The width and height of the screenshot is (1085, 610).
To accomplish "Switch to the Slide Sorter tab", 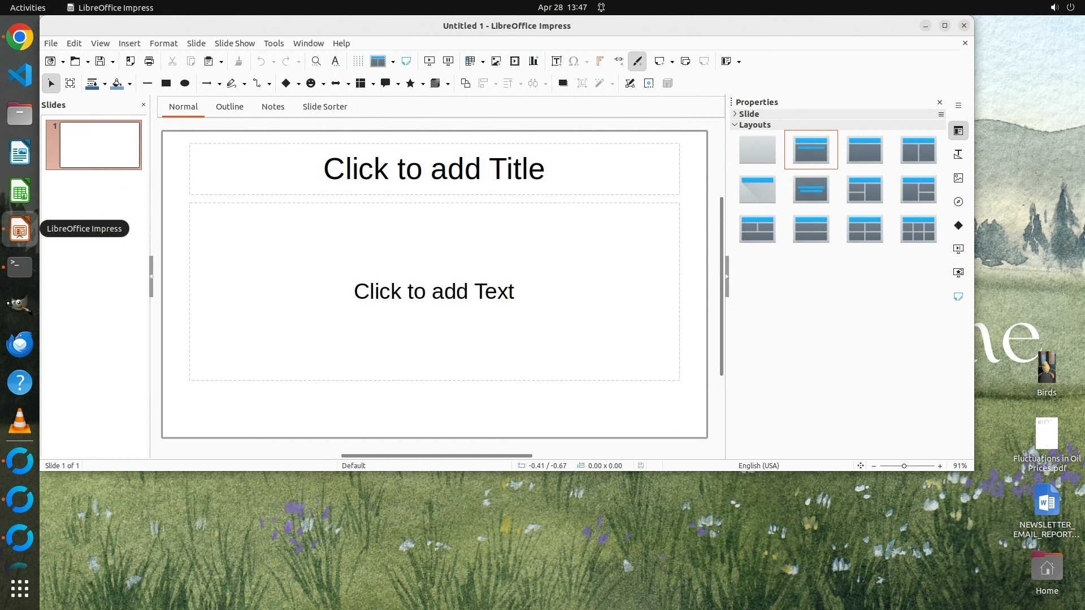I will tap(324, 106).
